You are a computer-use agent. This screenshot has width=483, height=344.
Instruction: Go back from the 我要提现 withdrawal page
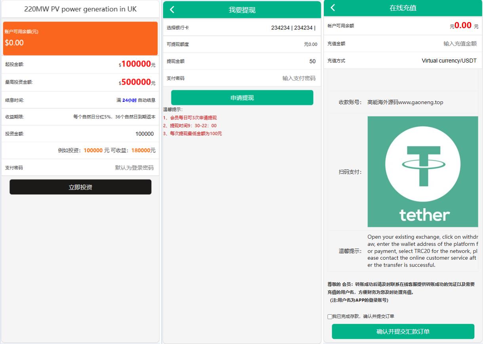(x=172, y=10)
